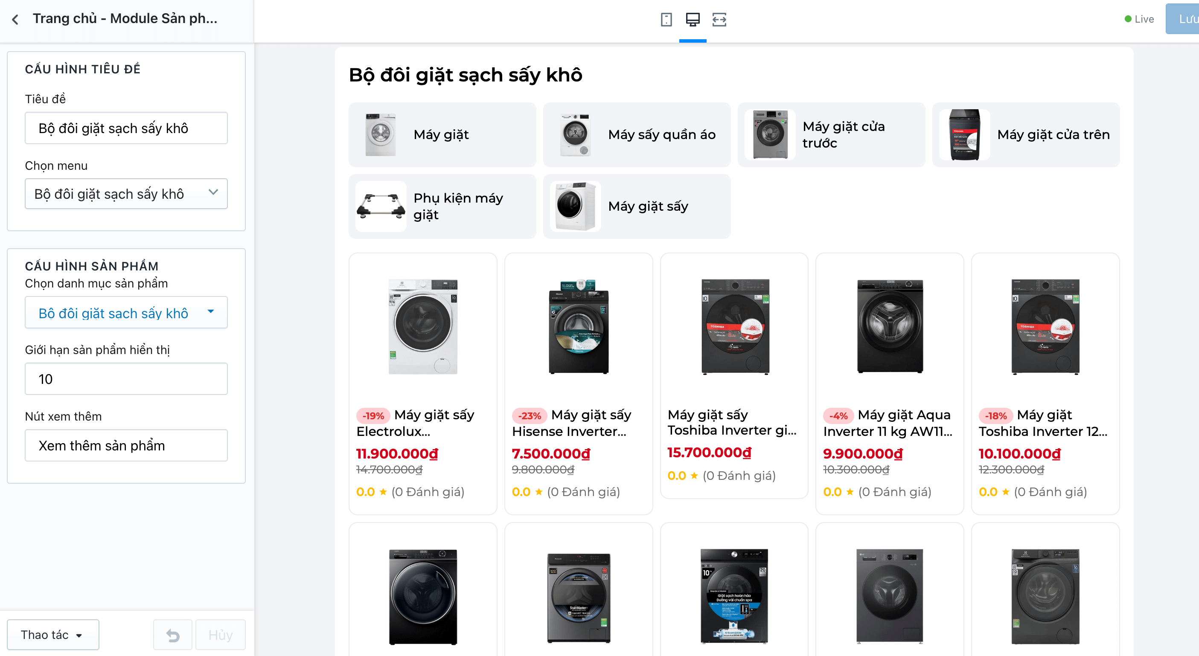Open Phụ kiện máy giặt category icon
1199x656 pixels.
point(381,206)
